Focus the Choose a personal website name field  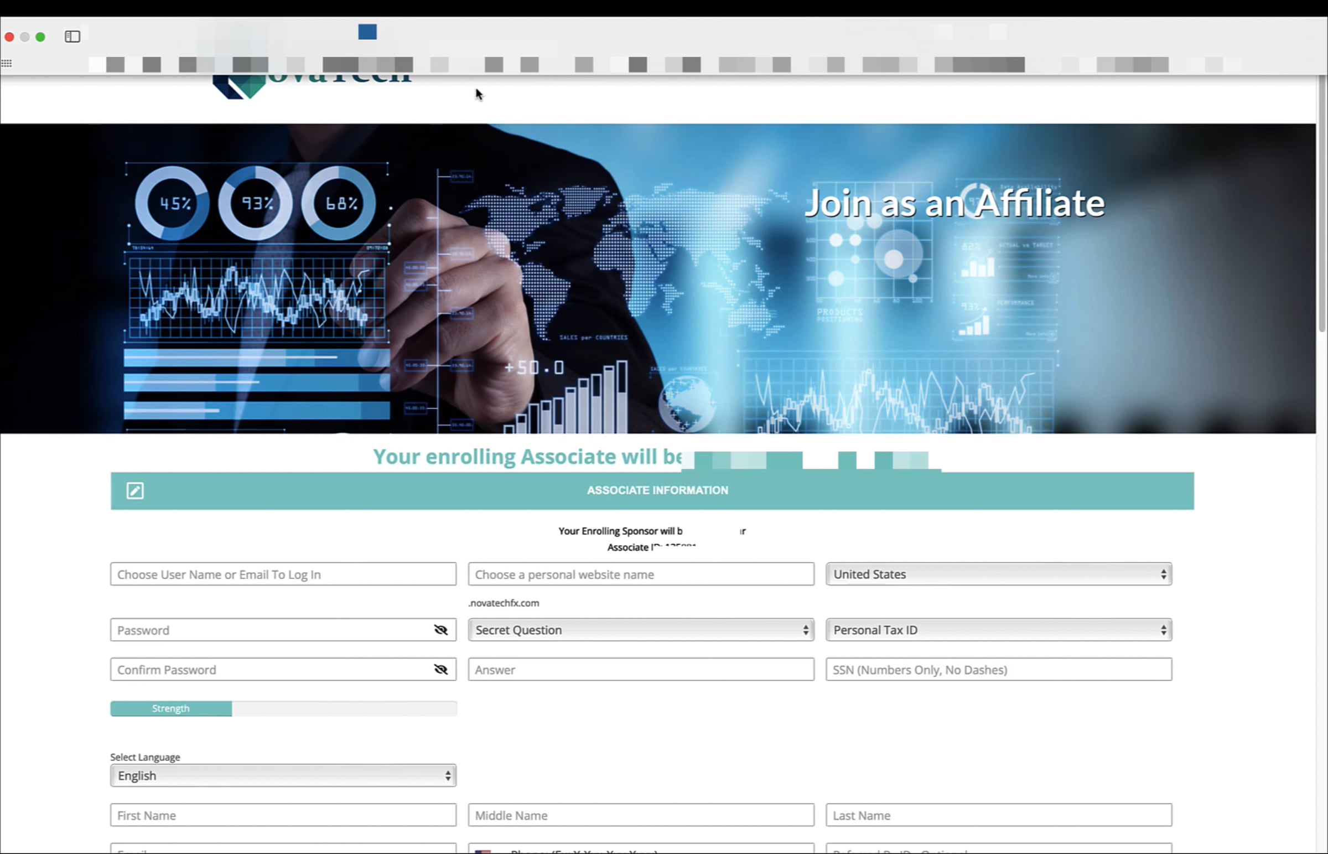[641, 574]
